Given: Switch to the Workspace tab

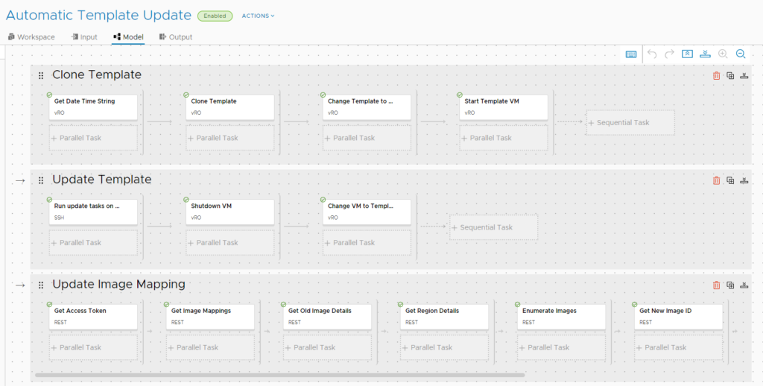Looking at the screenshot, I should [x=31, y=37].
